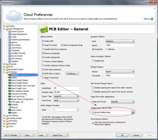Viewport: 158px width, 140px height.
Task: Click the Board Insight Display icon
Action: (x=9, y=80)
